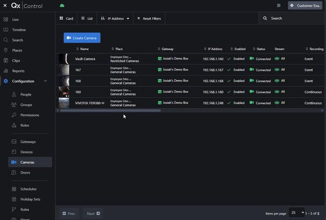Sort by Enabled column
Image resolution: width=326 pixels, height=220 pixels.
coord(238,49)
